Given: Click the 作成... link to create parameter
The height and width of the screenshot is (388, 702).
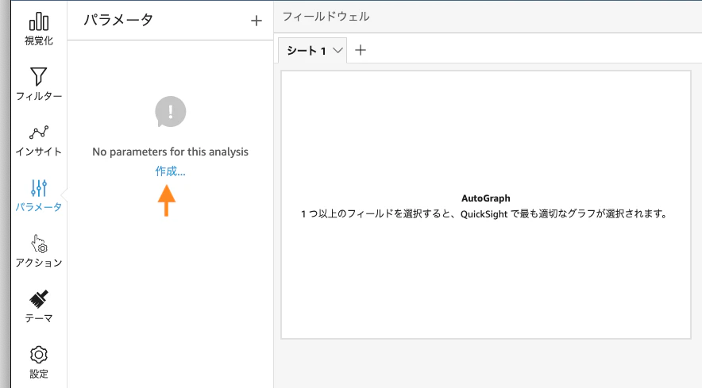Looking at the screenshot, I should point(170,171).
